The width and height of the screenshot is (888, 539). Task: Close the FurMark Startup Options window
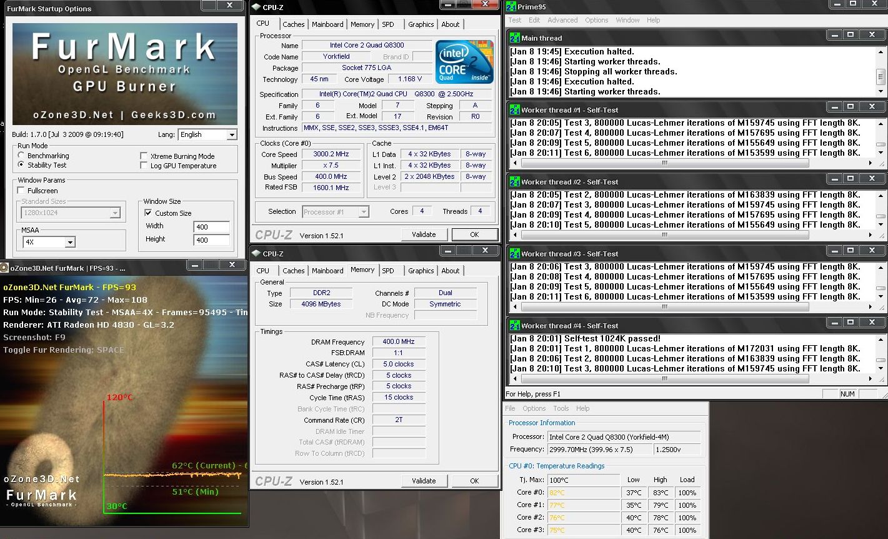(230, 5)
